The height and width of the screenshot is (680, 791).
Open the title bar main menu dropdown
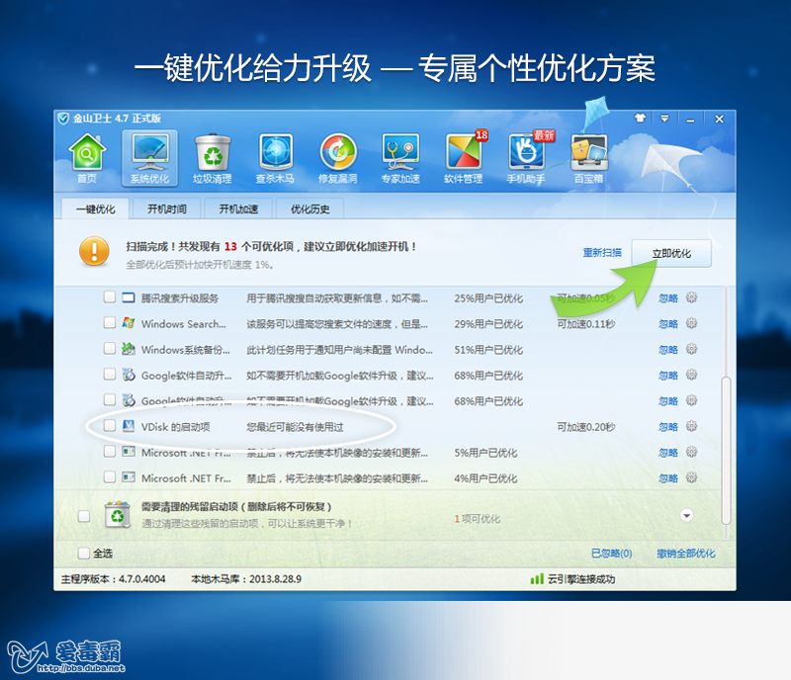pyautogui.click(x=664, y=119)
